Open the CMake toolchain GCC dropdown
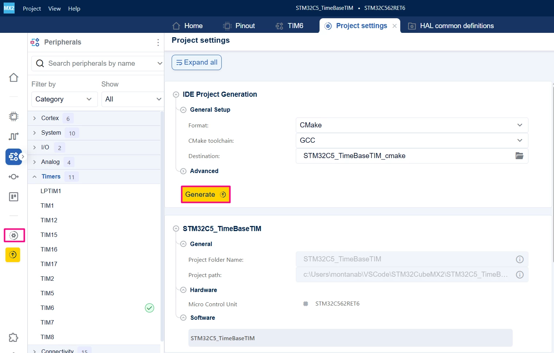This screenshot has width=554, height=353. point(412,141)
